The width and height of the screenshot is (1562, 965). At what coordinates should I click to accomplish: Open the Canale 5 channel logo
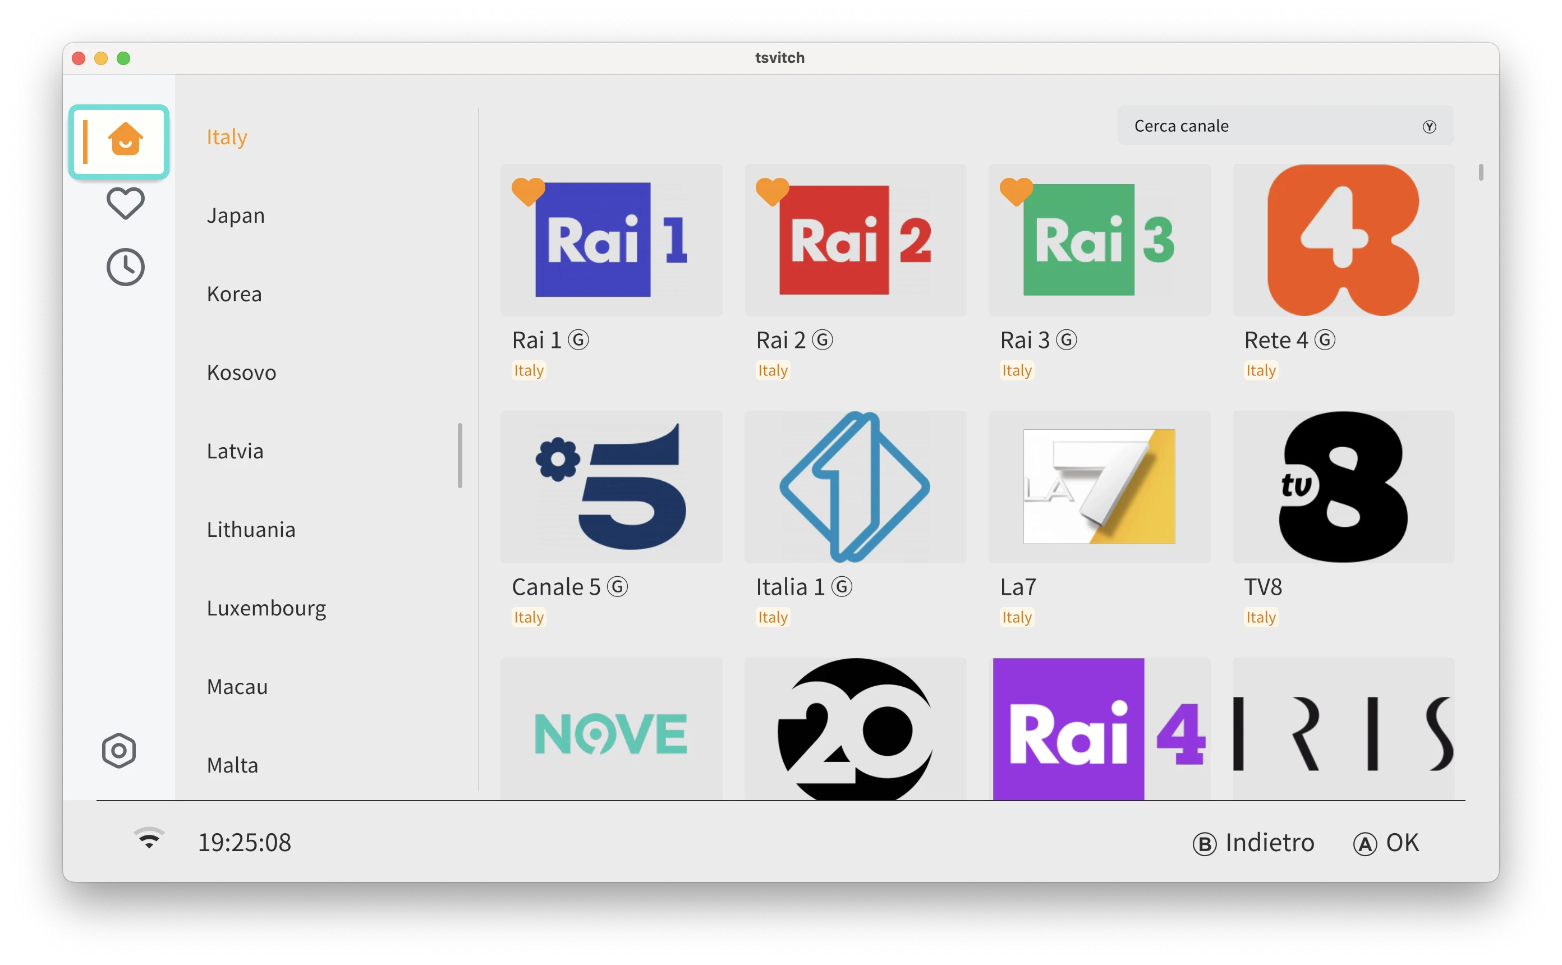611,486
